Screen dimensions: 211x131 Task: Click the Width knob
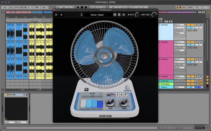[138, 15]
